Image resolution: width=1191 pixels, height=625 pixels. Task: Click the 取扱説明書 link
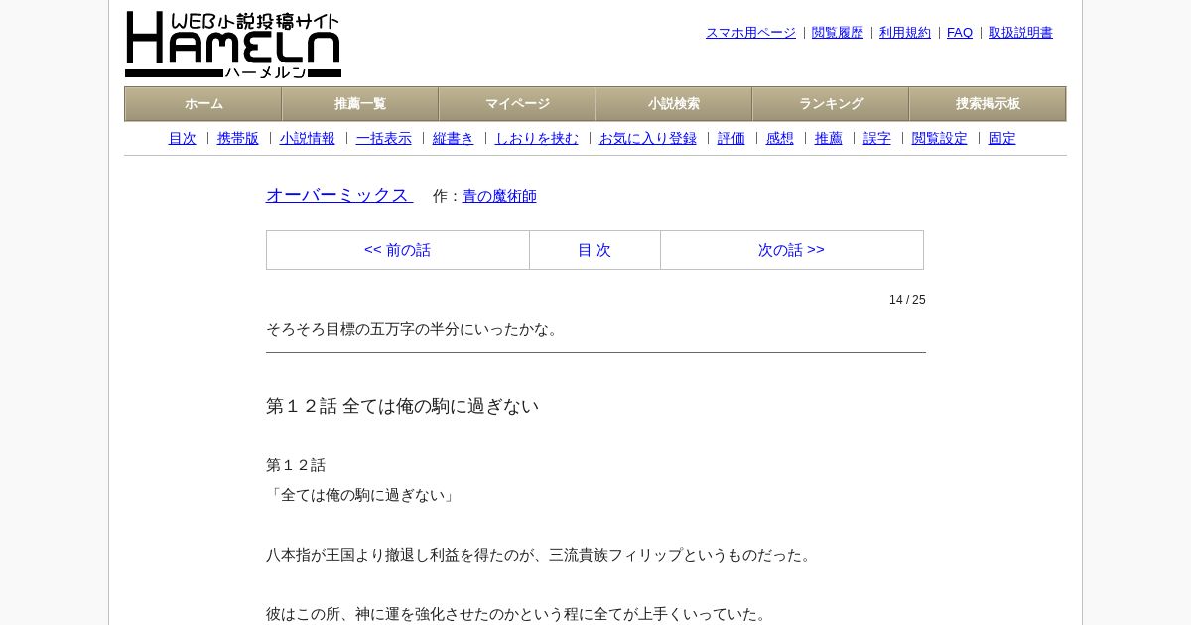pyautogui.click(x=1020, y=33)
